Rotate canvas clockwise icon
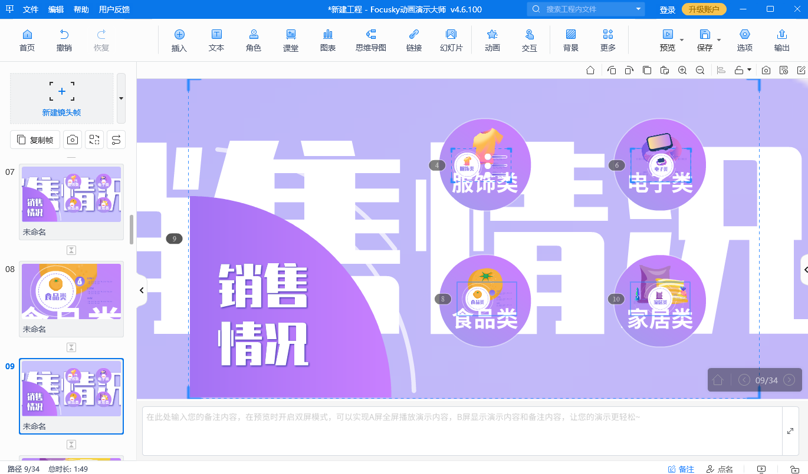The width and height of the screenshot is (808, 474). pos(629,70)
